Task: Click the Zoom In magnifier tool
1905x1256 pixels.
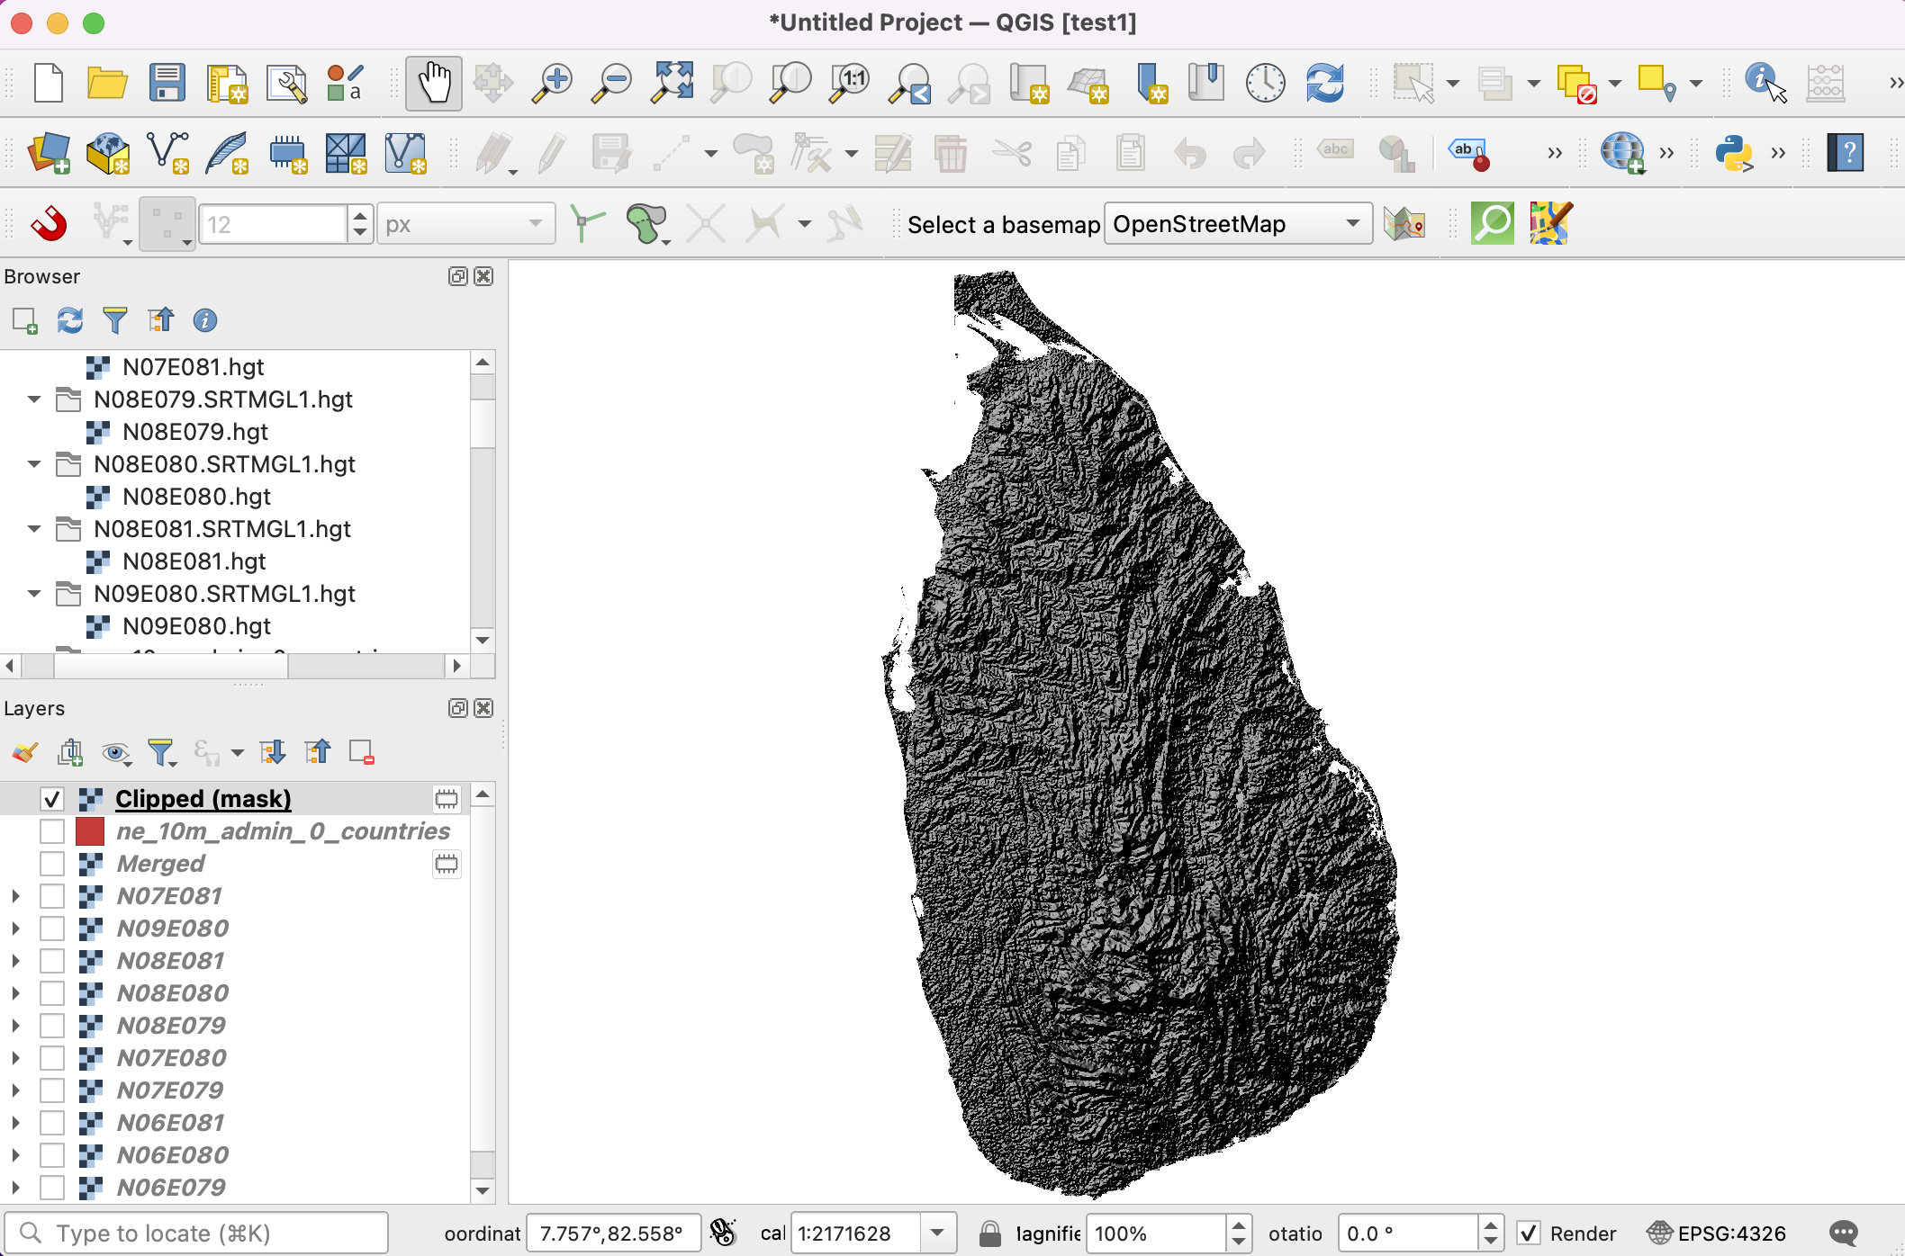Action: tap(551, 84)
